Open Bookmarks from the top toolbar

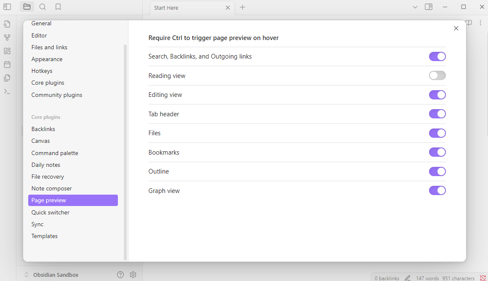pos(58,7)
